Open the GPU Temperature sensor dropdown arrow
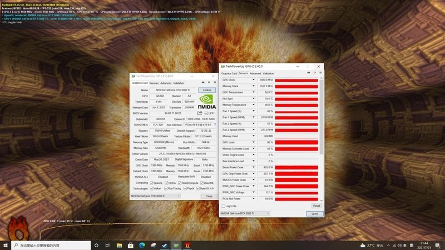This screenshot has width=445, height=250. (254, 92)
